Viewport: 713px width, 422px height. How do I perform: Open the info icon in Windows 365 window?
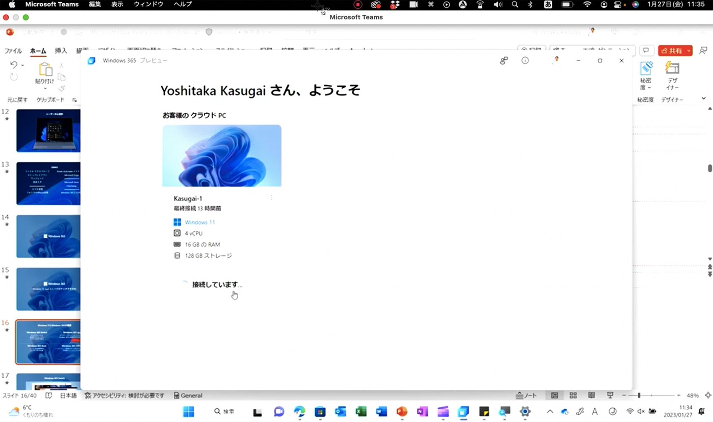click(x=525, y=60)
